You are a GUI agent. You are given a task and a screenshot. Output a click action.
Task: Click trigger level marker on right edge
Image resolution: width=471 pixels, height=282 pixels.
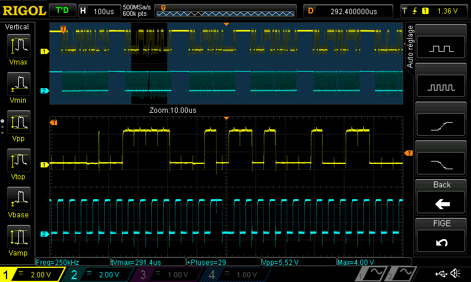[409, 153]
